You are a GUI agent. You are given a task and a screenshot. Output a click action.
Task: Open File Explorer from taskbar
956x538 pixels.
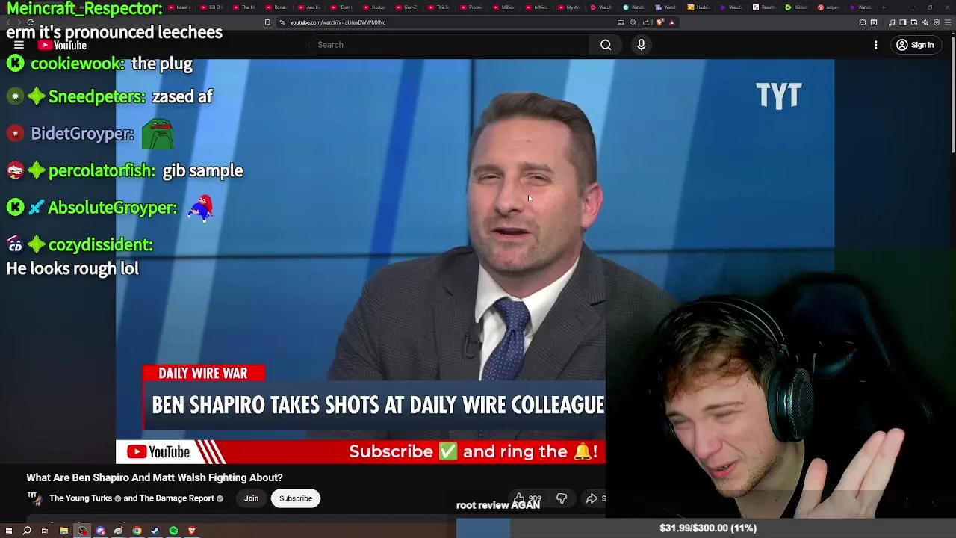pos(63,531)
